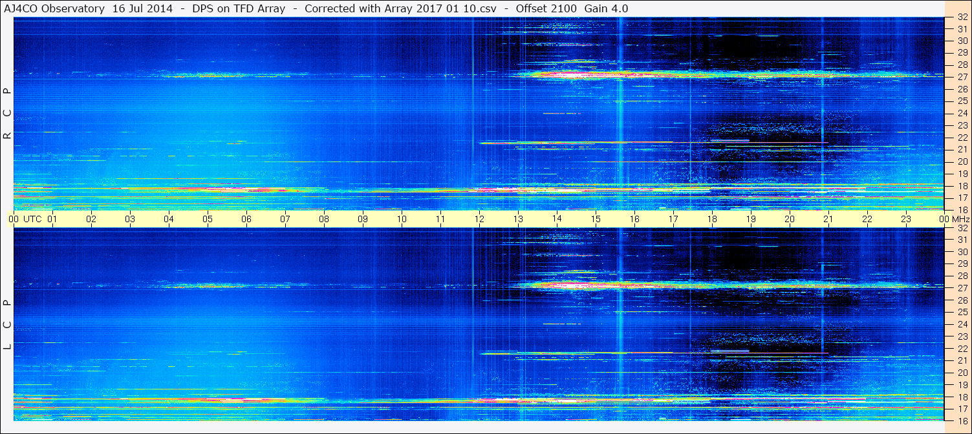Image resolution: width=972 pixels, height=434 pixels.
Task: Click the 29 MHz tick of RCP chart
Action: 962,53
